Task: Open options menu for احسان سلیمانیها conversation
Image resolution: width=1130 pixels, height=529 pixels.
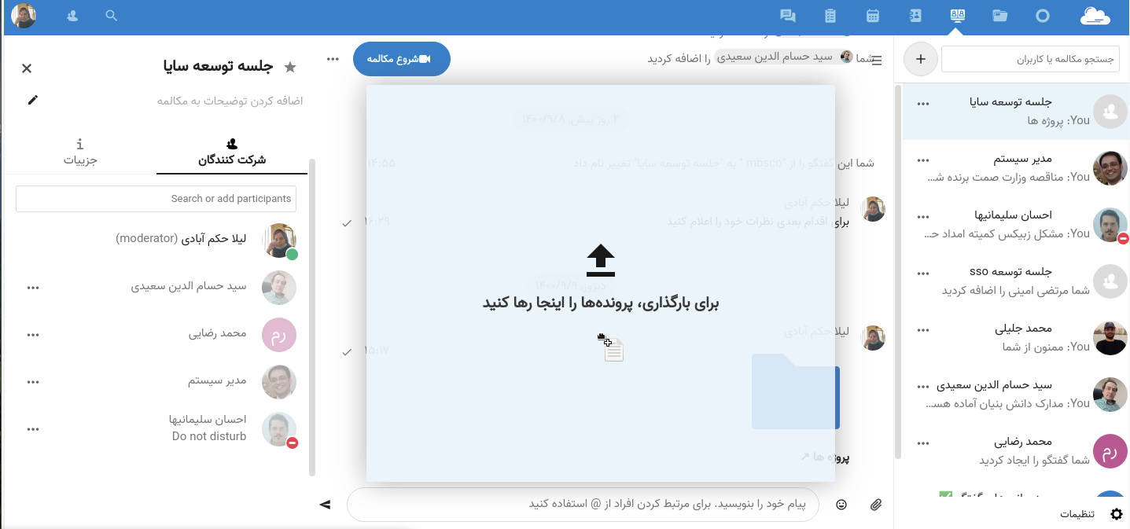Action: click(924, 216)
